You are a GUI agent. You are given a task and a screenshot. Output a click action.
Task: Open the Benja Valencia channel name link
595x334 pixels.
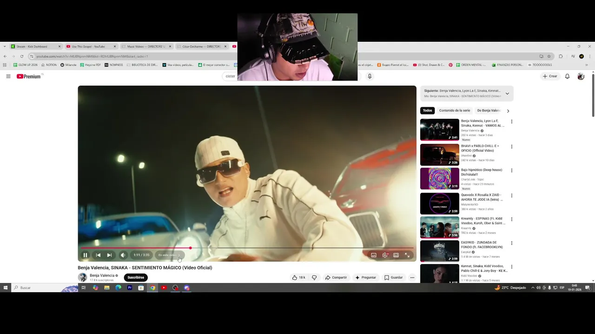(102, 276)
